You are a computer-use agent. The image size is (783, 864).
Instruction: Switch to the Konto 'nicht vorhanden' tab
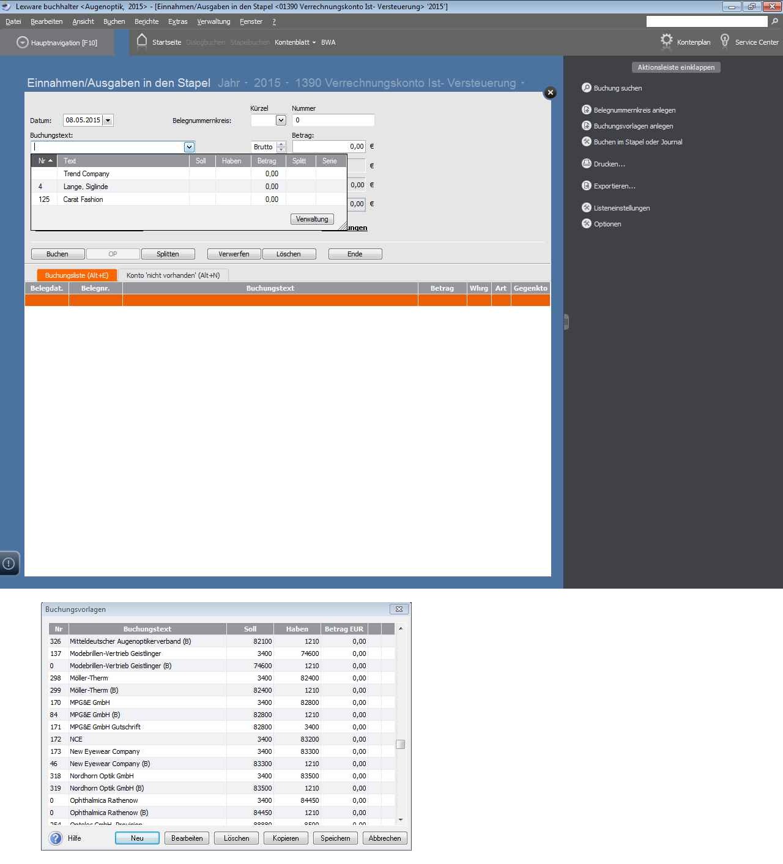tap(173, 275)
